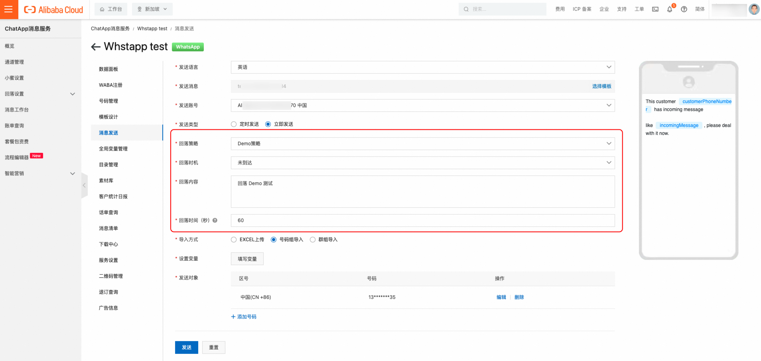Click the 回落时间 seconds field
761x361 pixels.
click(423, 221)
